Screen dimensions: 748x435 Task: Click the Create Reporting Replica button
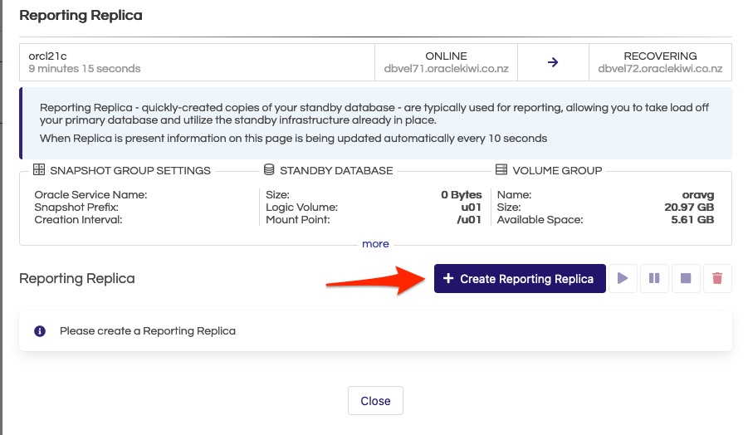520,279
